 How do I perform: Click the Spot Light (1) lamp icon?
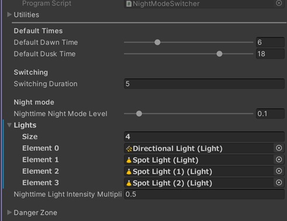pyautogui.click(x=129, y=171)
